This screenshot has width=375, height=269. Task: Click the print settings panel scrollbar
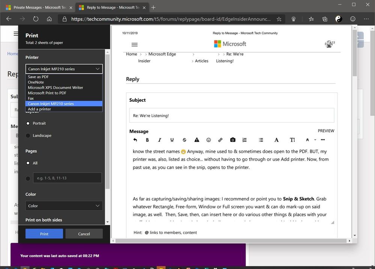[x=107, y=122]
